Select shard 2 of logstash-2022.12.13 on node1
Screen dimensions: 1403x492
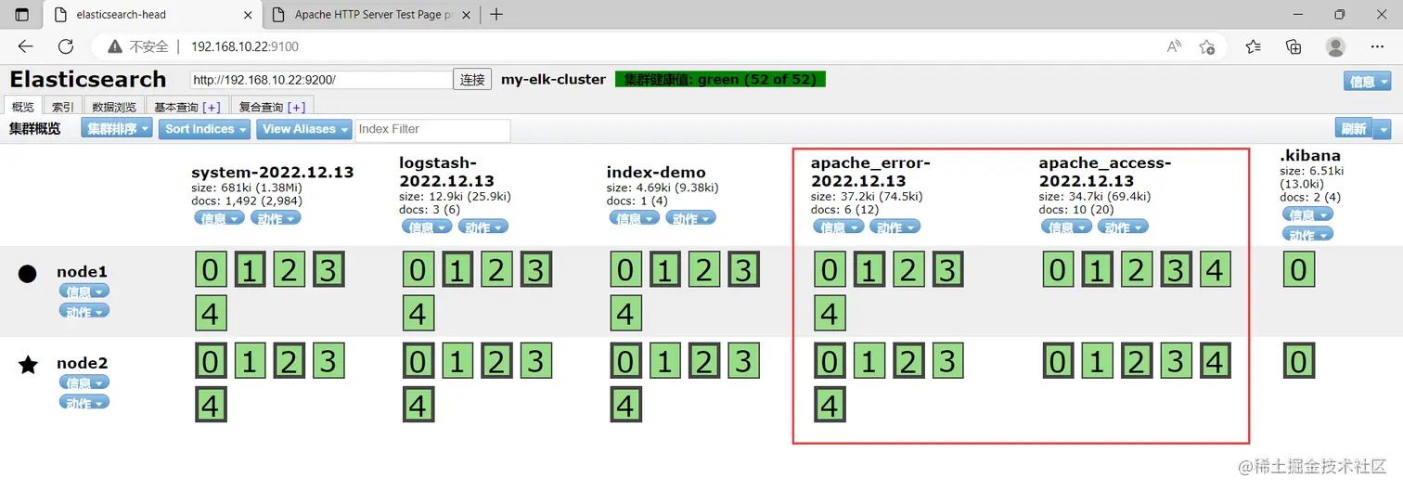point(496,270)
